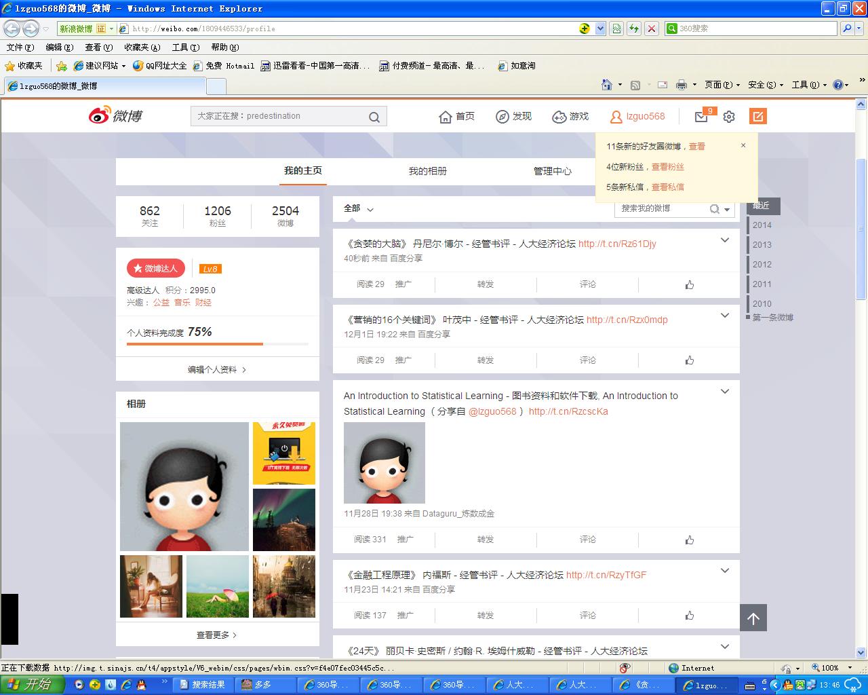The image size is (868, 695).
Task: Click 评论 on the 《营销的16个关键词》 post
Action: [588, 360]
